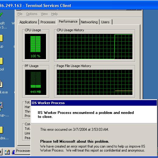Viewport: 158px width, 158px height.
Task: Select the desktop folder icon labeled 'up'
Action: tap(2, 38)
